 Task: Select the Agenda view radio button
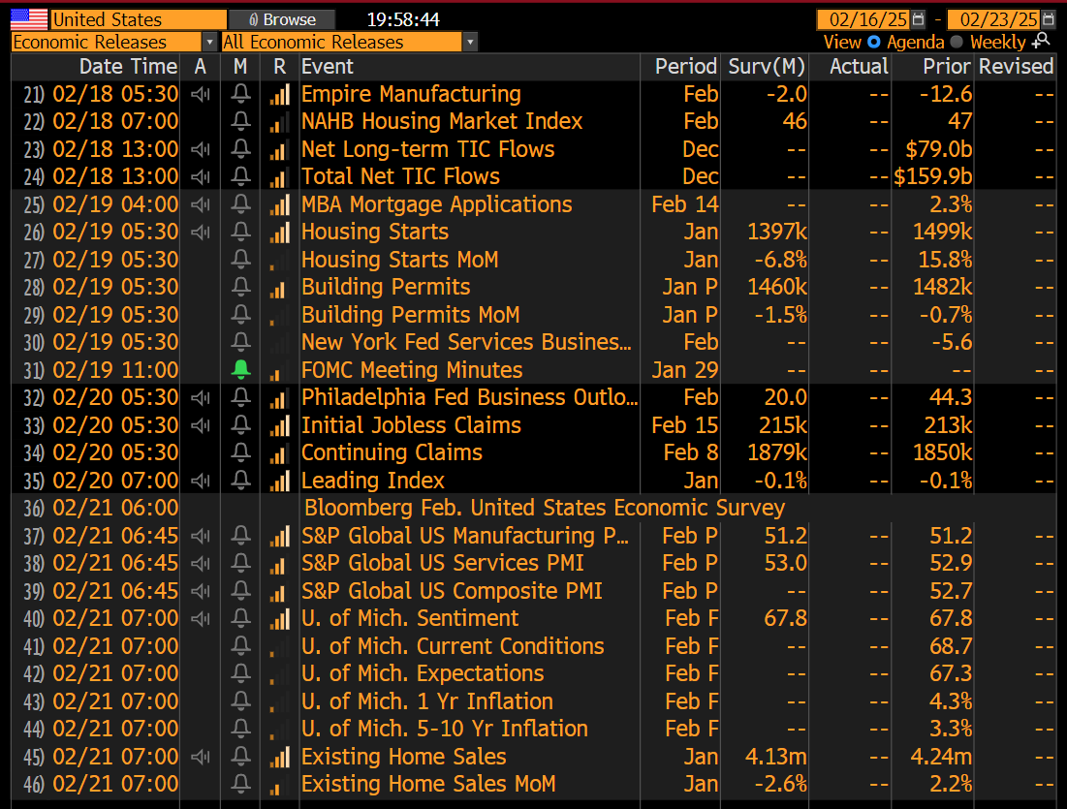(x=874, y=42)
